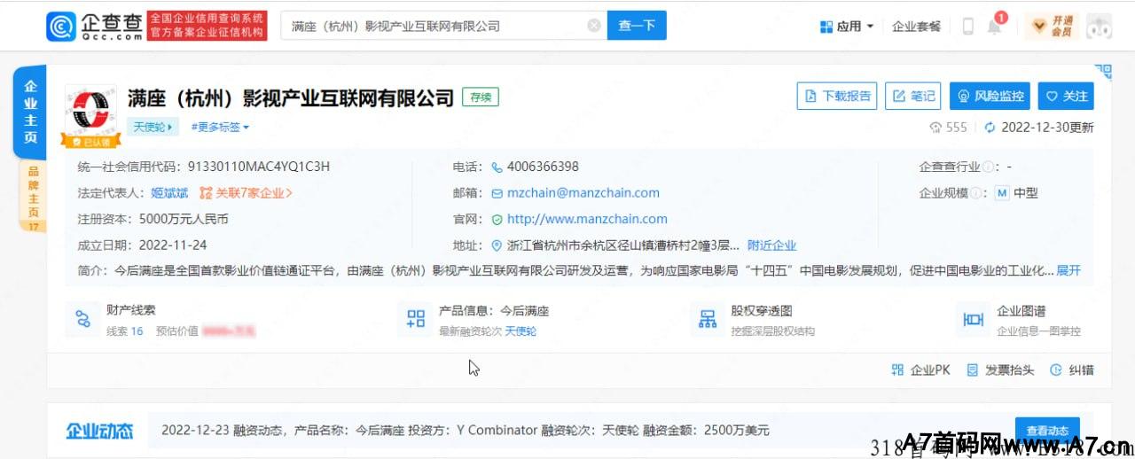The height and width of the screenshot is (459, 1135).
Task: Click 纠错 error report option
Action: point(1072,370)
